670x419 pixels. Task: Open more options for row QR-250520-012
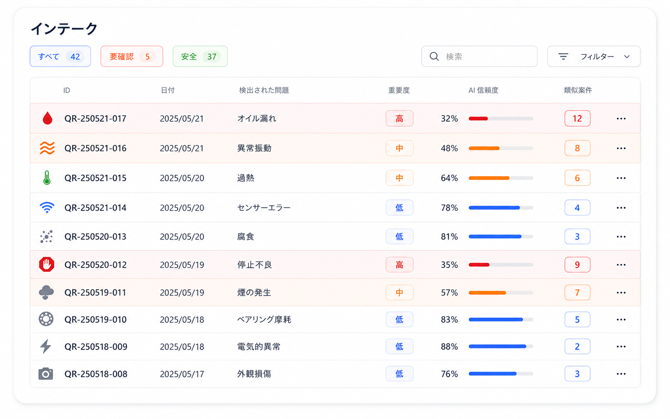coord(621,265)
